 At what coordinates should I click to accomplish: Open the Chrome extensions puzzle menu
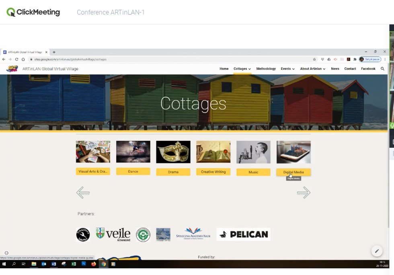point(355,59)
